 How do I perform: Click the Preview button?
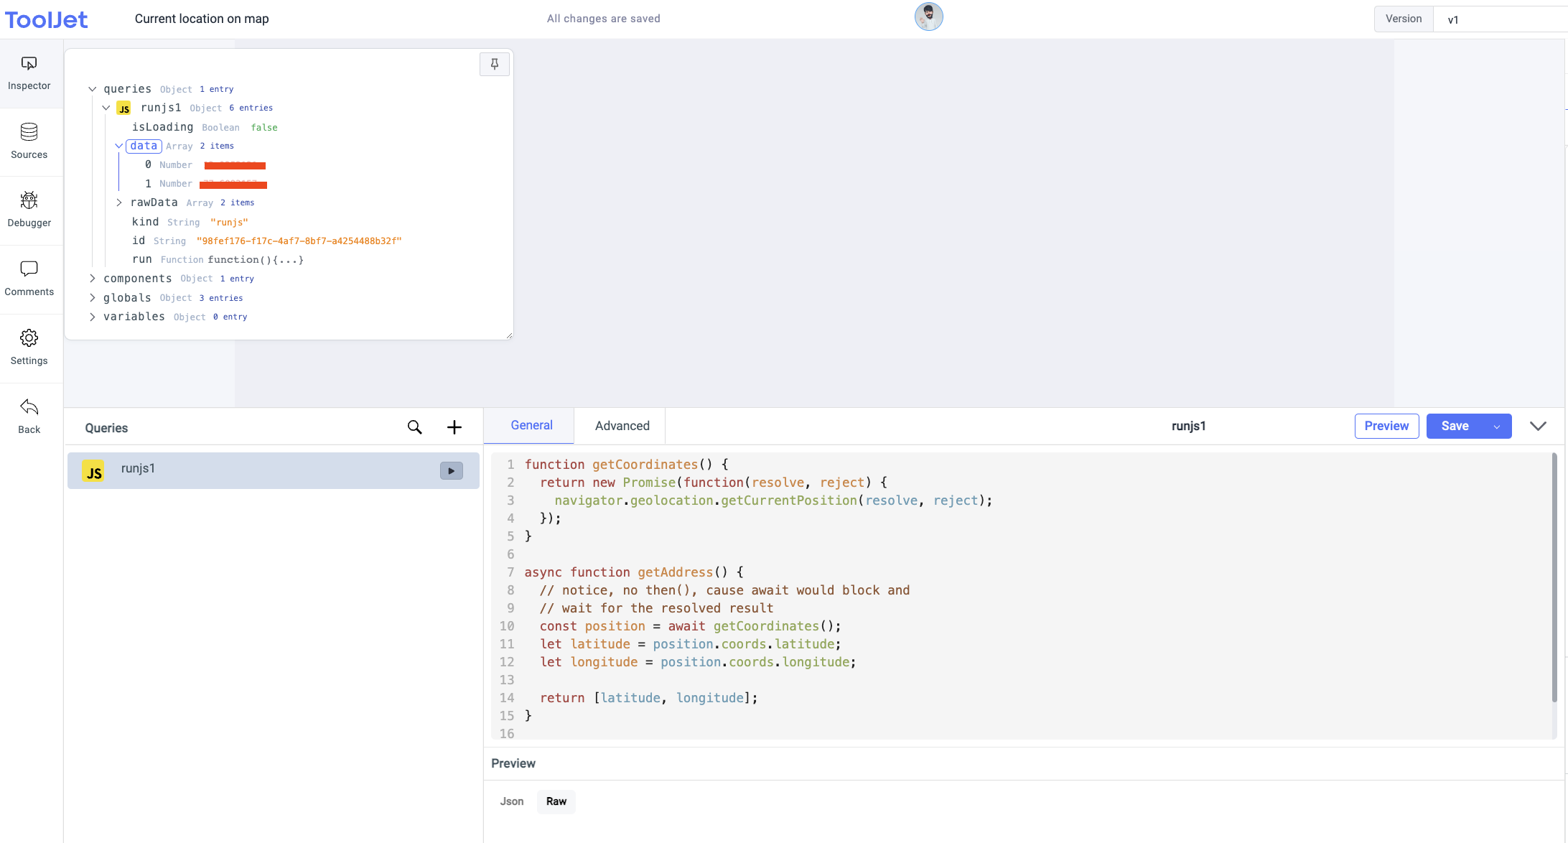click(1386, 426)
